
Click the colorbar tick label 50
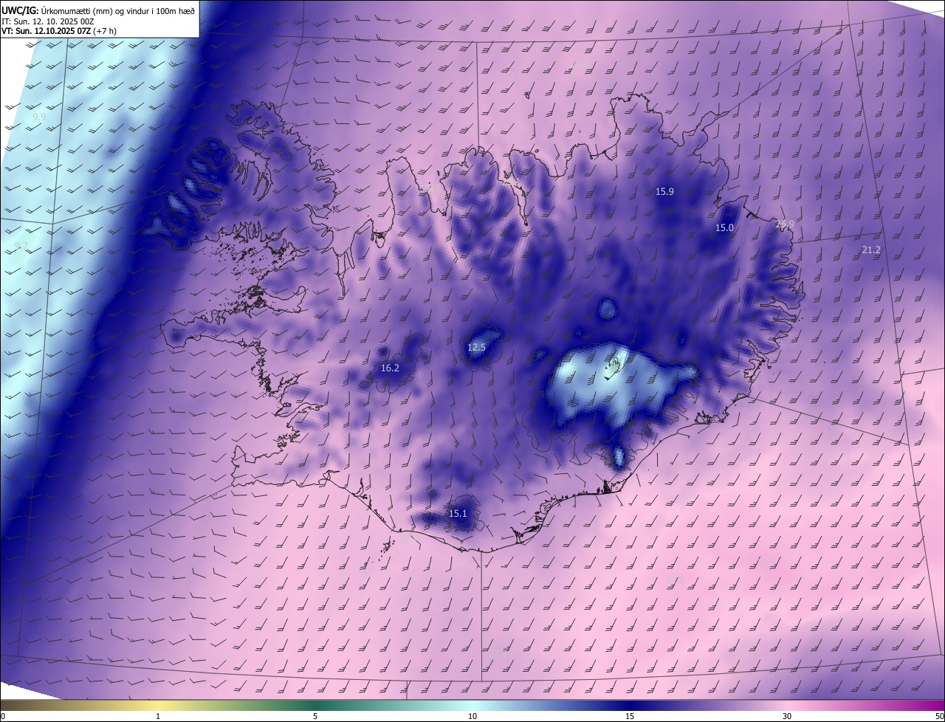point(939,716)
